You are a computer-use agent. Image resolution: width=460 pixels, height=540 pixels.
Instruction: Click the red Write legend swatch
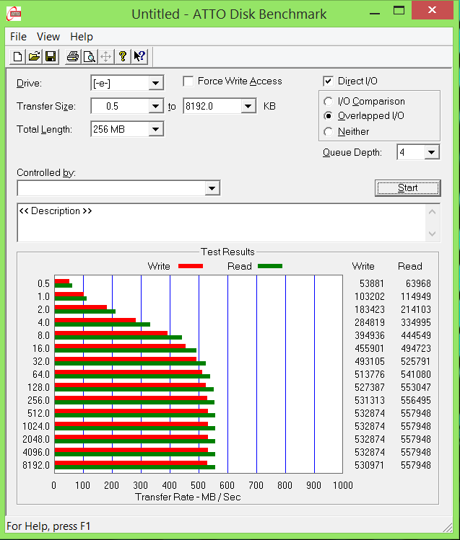(190, 266)
